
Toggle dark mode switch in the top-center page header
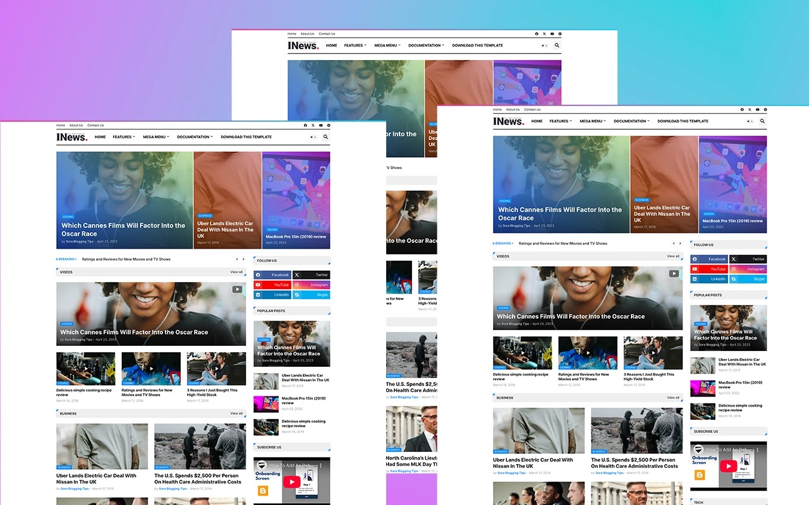[544, 45]
